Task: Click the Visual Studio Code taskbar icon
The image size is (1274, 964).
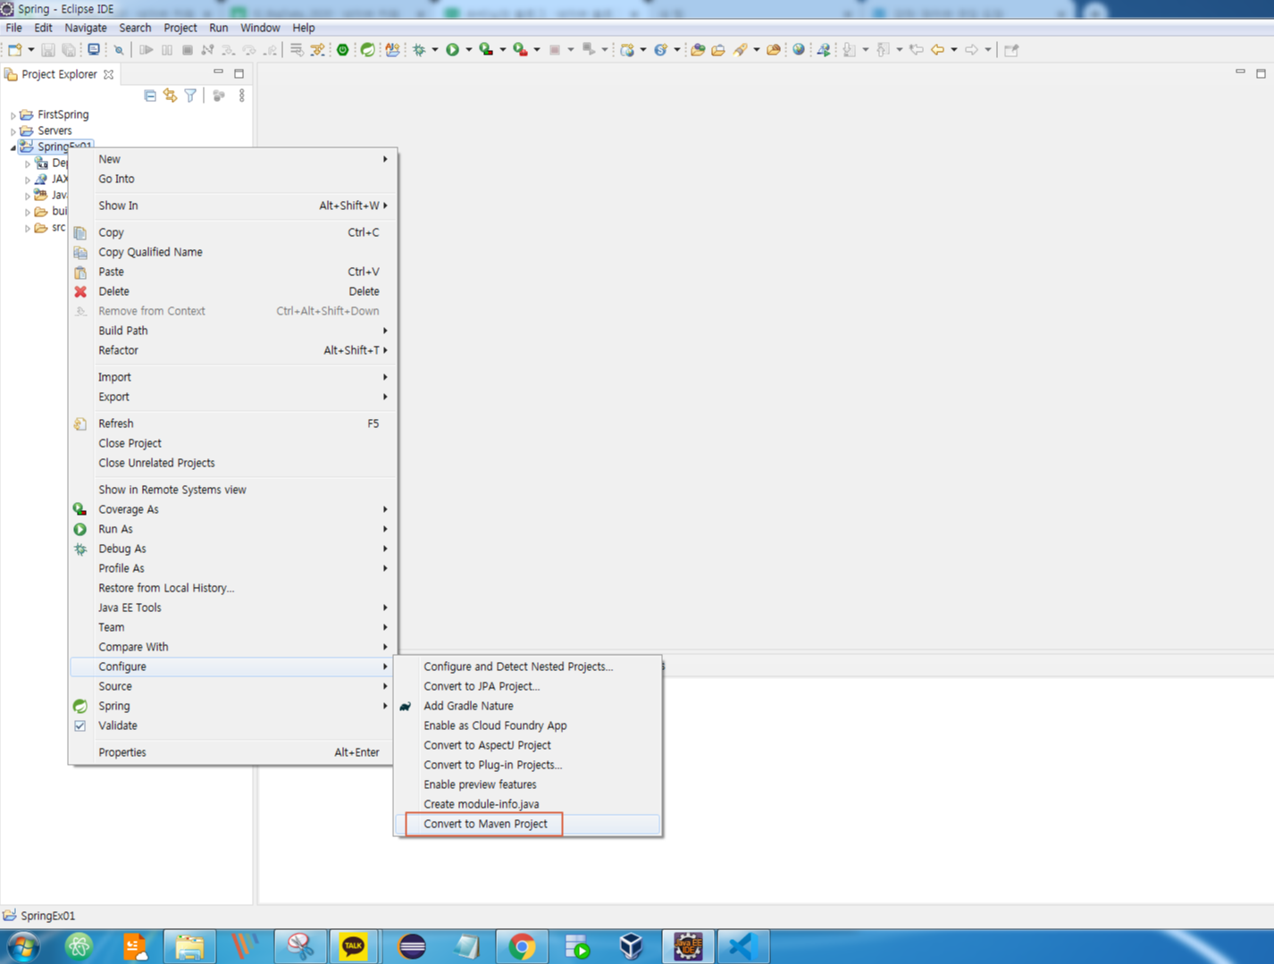Action: click(x=742, y=946)
